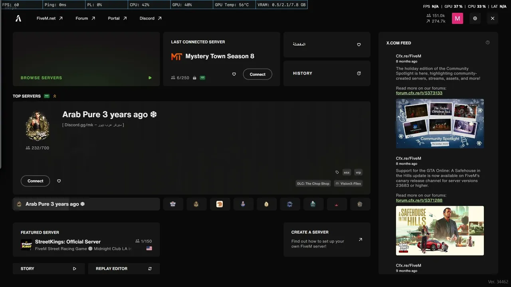Click the FiveM logo in the top bar
Screen dimensions: 511x287
[x=18, y=18]
